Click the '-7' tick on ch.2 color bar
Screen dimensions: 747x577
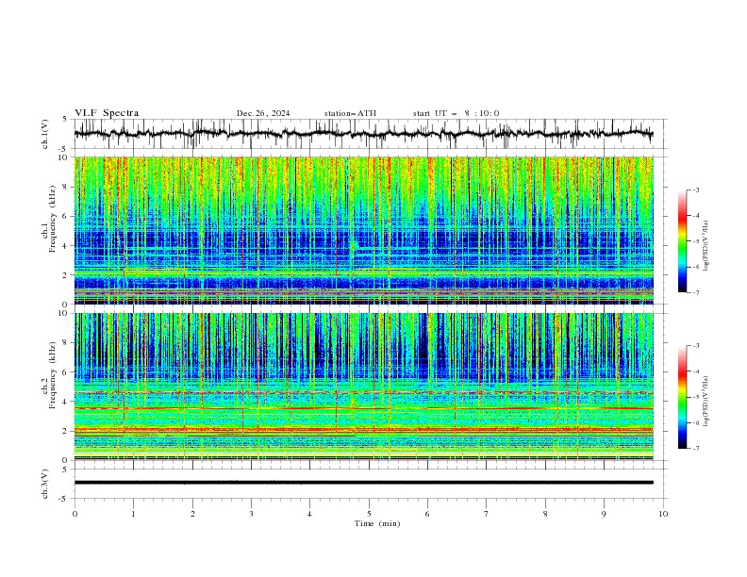tap(696, 449)
